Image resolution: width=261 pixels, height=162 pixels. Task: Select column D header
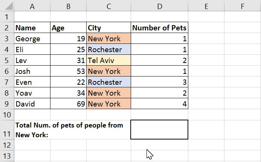(x=159, y=6)
